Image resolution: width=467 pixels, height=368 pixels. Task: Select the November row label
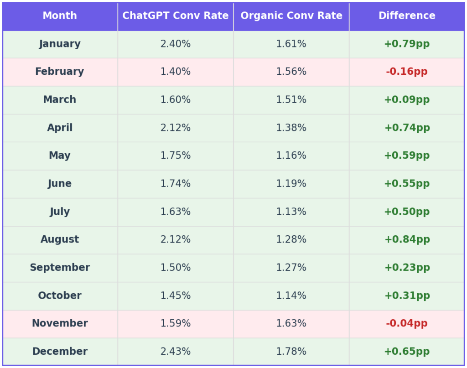(60, 324)
